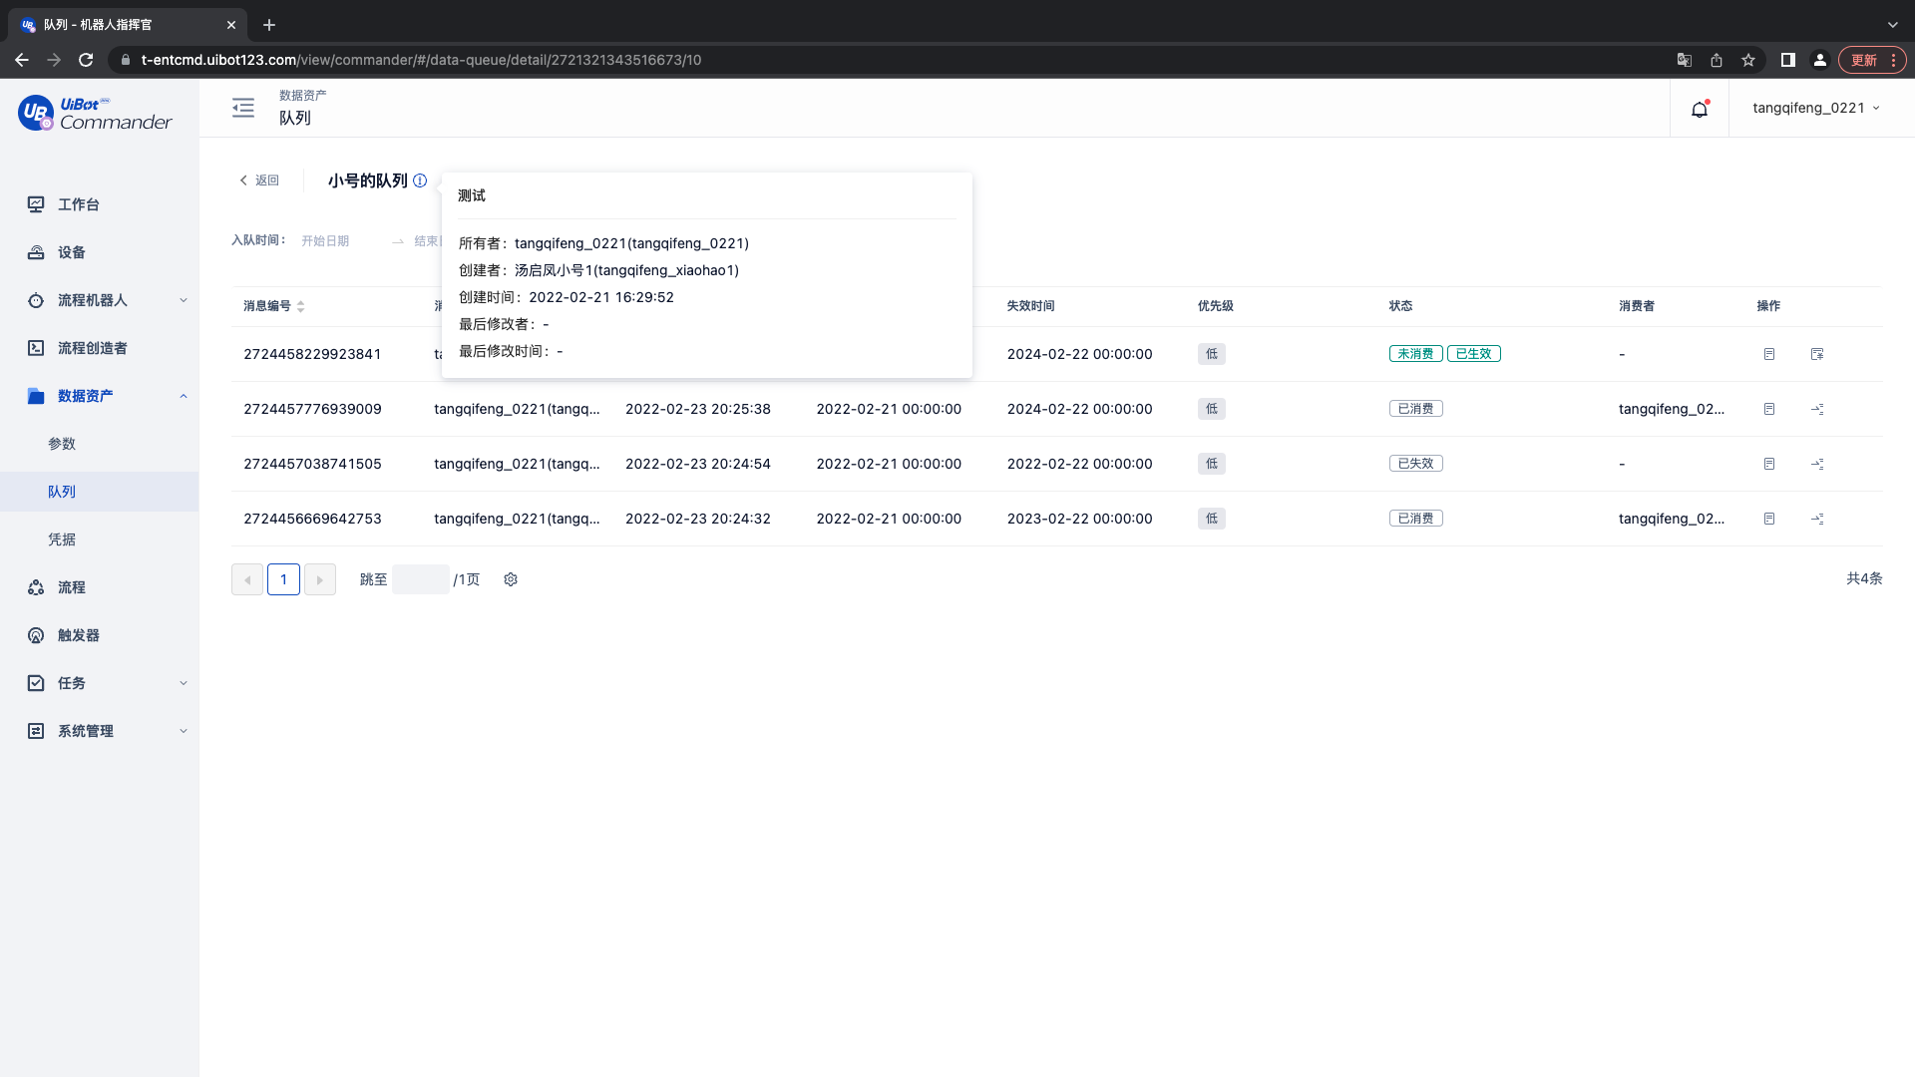Click the 共4条 total count text
The width and height of the screenshot is (1915, 1077).
click(x=1863, y=578)
